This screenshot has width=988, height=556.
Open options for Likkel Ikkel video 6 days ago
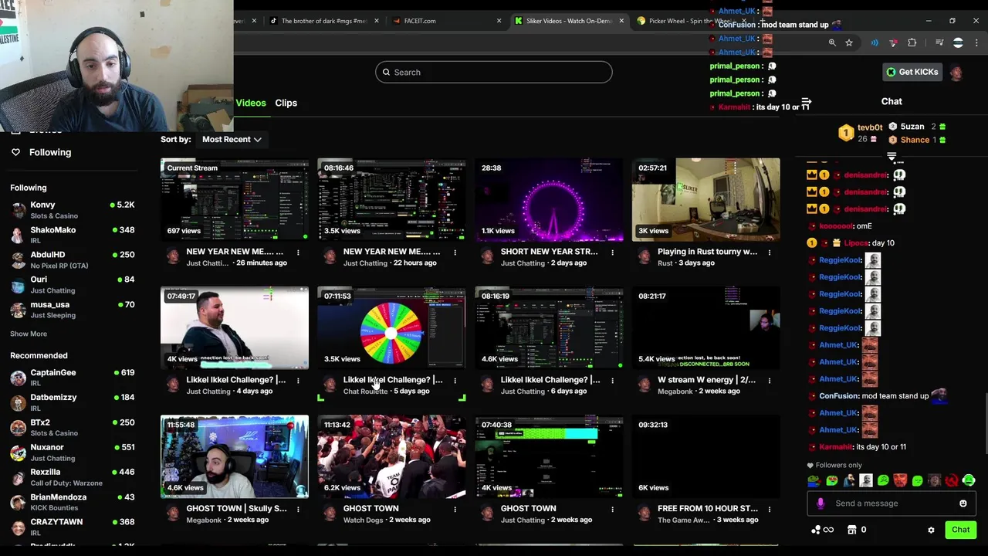[x=612, y=380]
